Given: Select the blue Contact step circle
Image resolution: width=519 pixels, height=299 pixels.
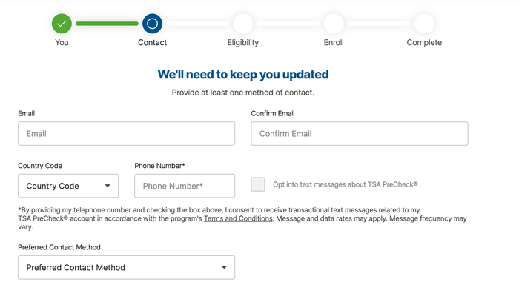Looking at the screenshot, I should pos(152,24).
